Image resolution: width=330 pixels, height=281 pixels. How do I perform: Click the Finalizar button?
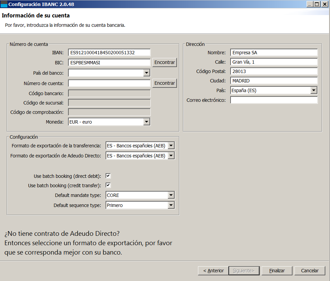click(x=277, y=271)
